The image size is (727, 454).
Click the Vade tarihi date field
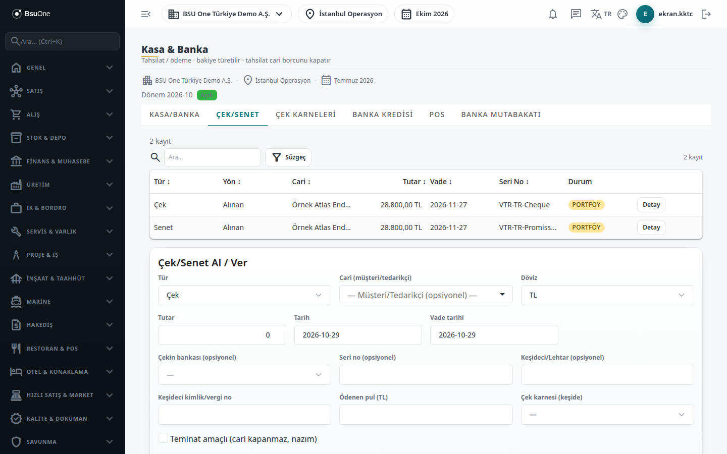[494, 335]
